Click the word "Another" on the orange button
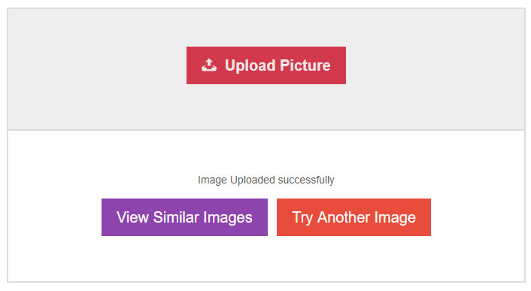Viewport: 531px width, 291px height. click(x=344, y=217)
